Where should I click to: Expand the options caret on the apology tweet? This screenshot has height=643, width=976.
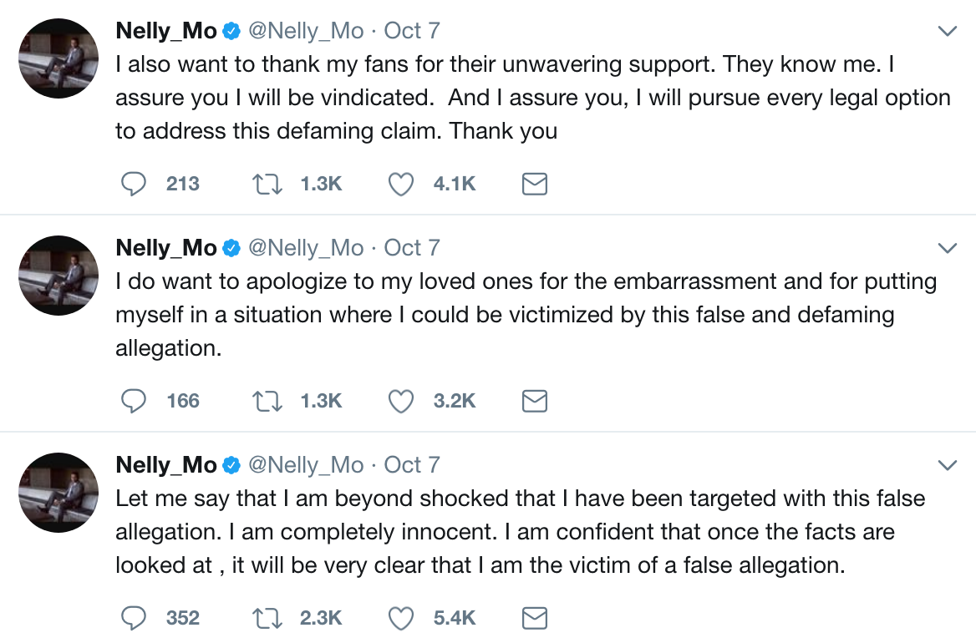pyautogui.click(x=947, y=249)
